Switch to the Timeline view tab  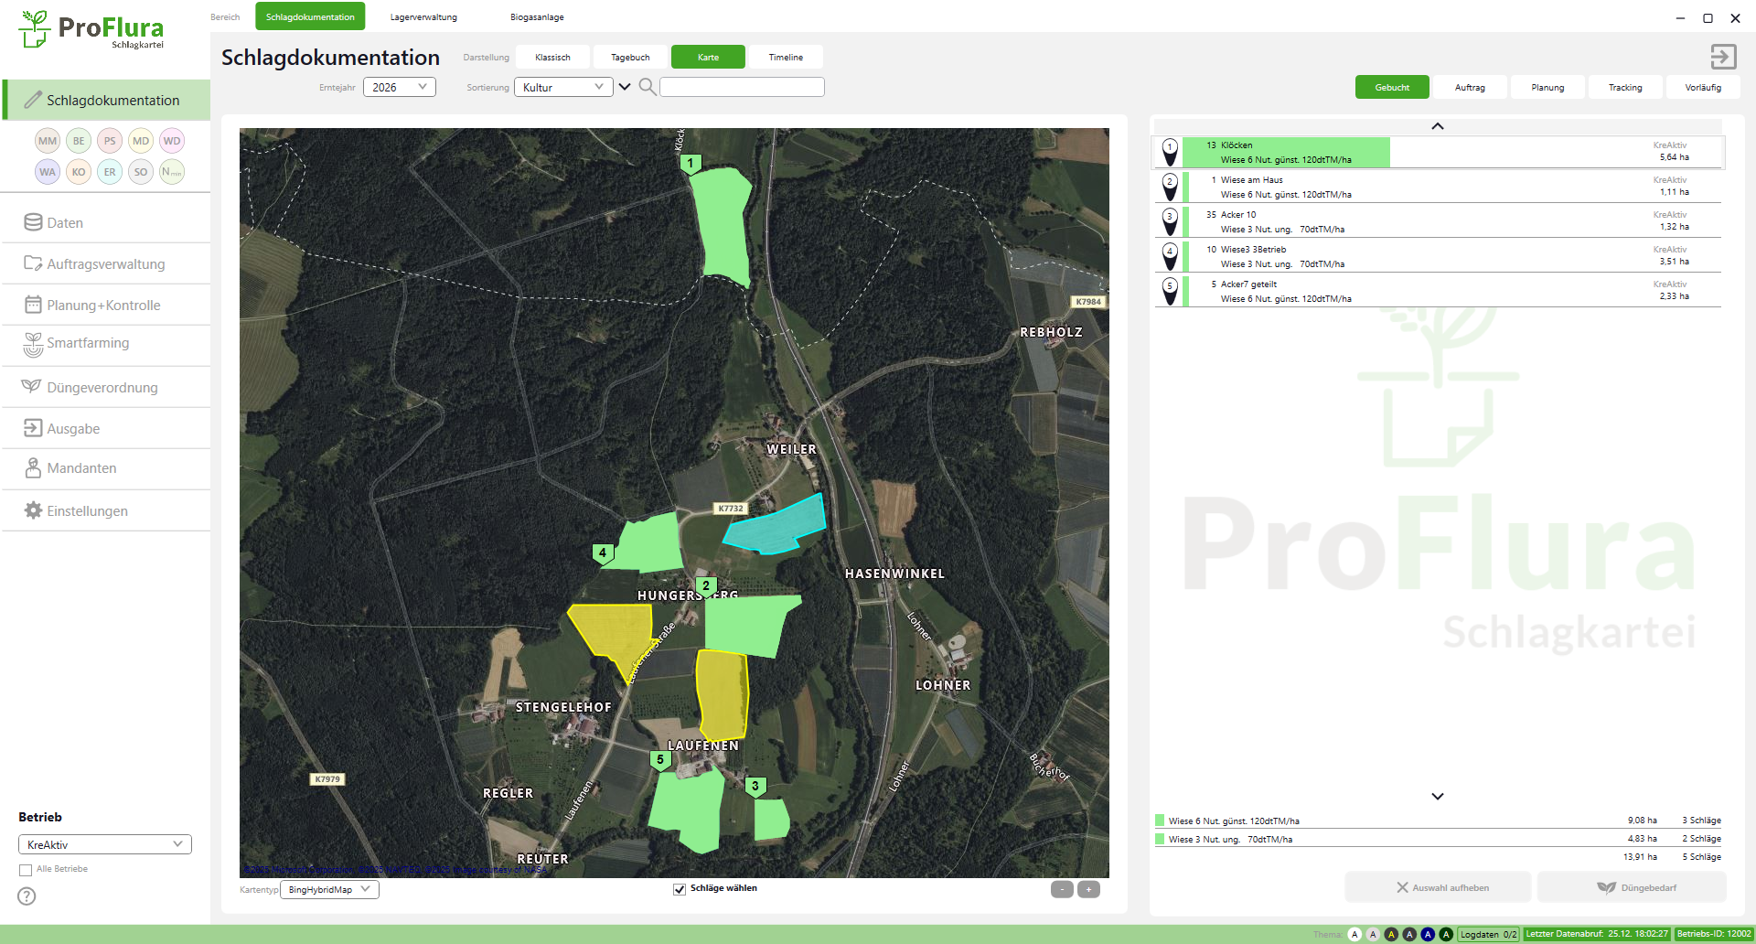786,57
